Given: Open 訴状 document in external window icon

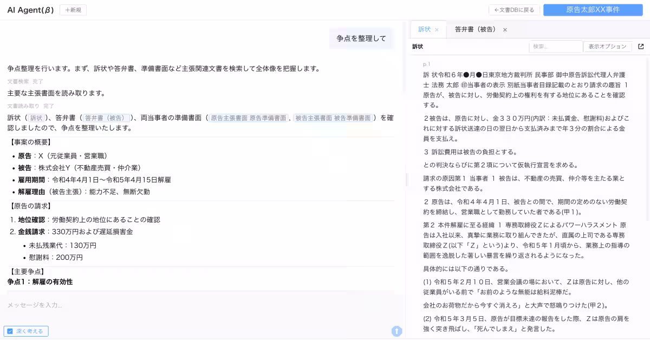Looking at the screenshot, I should 641,47.
